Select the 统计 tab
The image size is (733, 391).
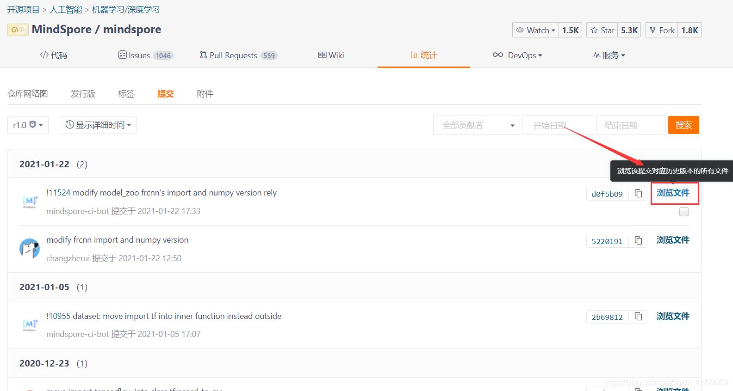[423, 55]
